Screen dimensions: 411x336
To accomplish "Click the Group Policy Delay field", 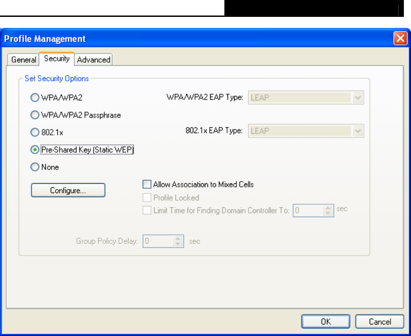I will click(x=158, y=241).
